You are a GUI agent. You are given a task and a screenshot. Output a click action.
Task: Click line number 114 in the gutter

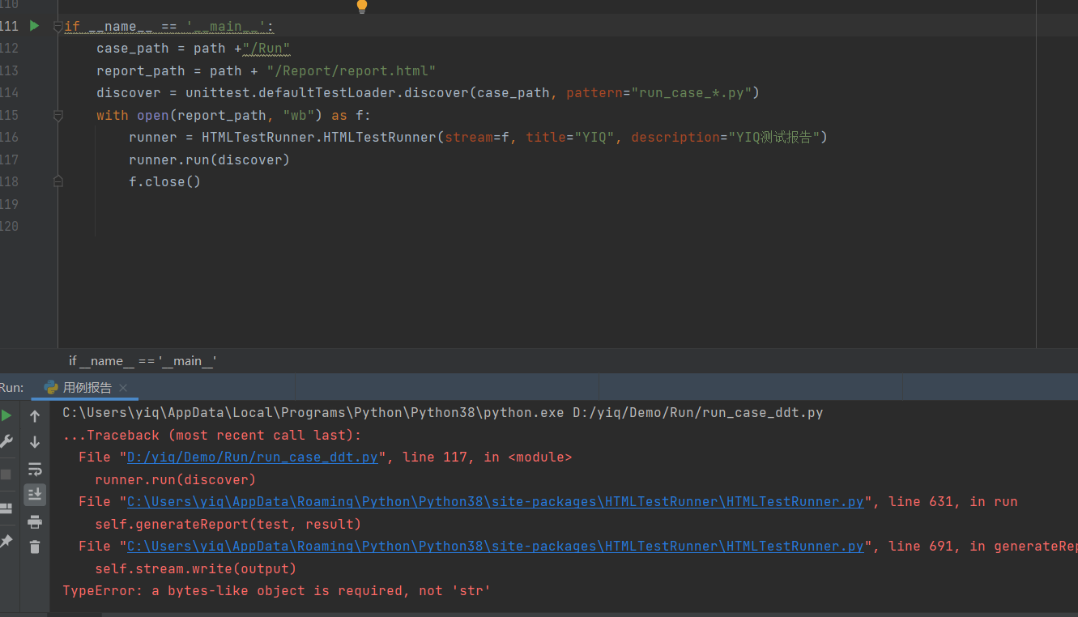click(x=9, y=93)
